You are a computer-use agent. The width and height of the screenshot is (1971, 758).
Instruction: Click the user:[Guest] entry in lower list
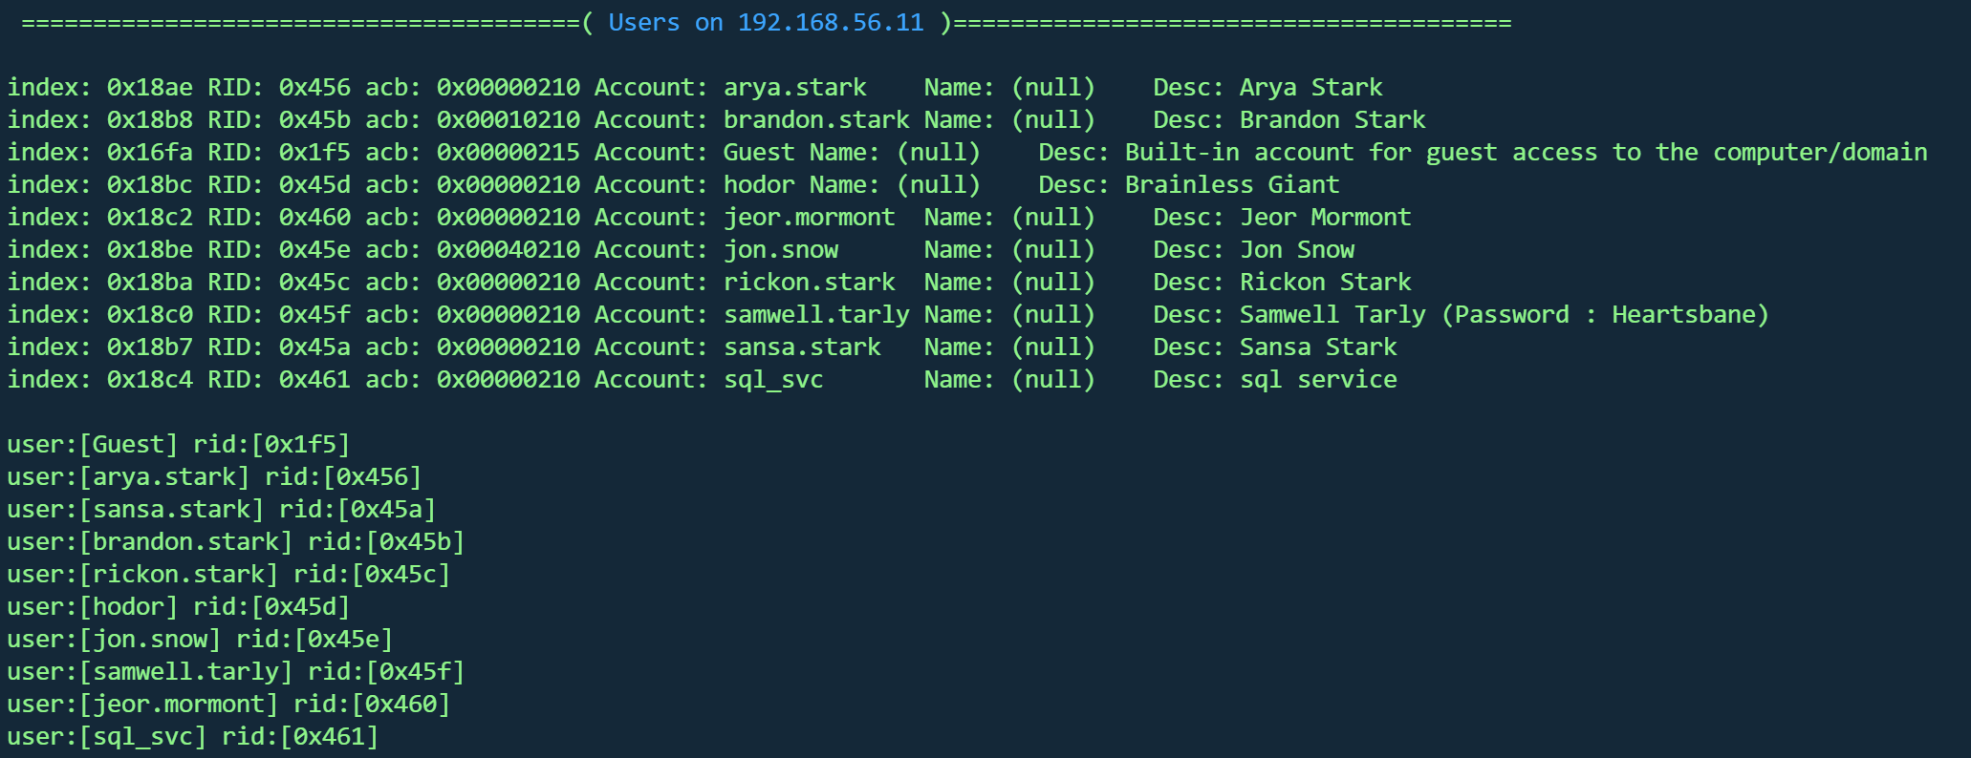[x=92, y=445]
